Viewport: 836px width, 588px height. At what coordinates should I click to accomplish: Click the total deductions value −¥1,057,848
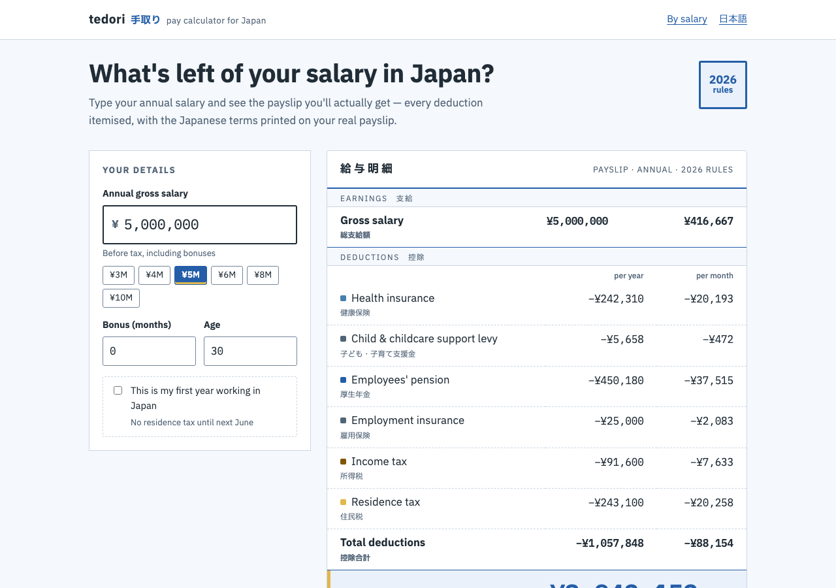(x=609, y=543)
